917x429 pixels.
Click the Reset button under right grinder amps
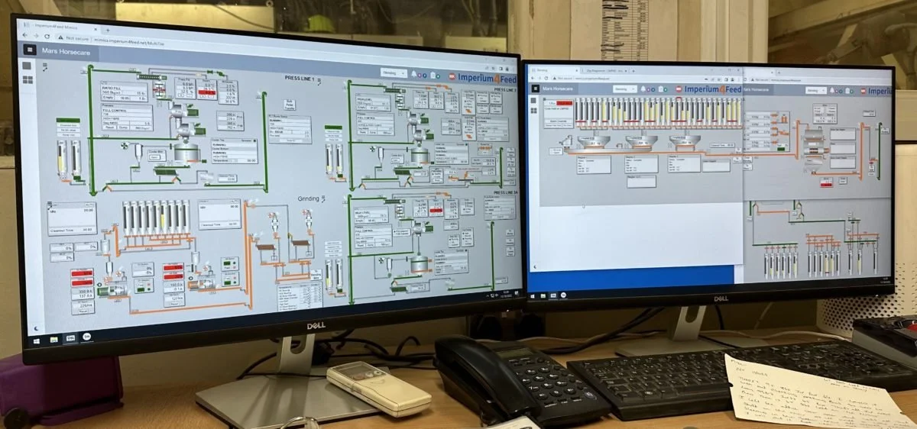[x=174, y=304]
